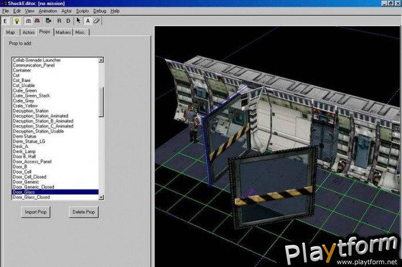Image resolution: width=402 pixels, height=267 pixels.
Task: Open the View menu
Action: pyautogui.click(x=29, y=11)
